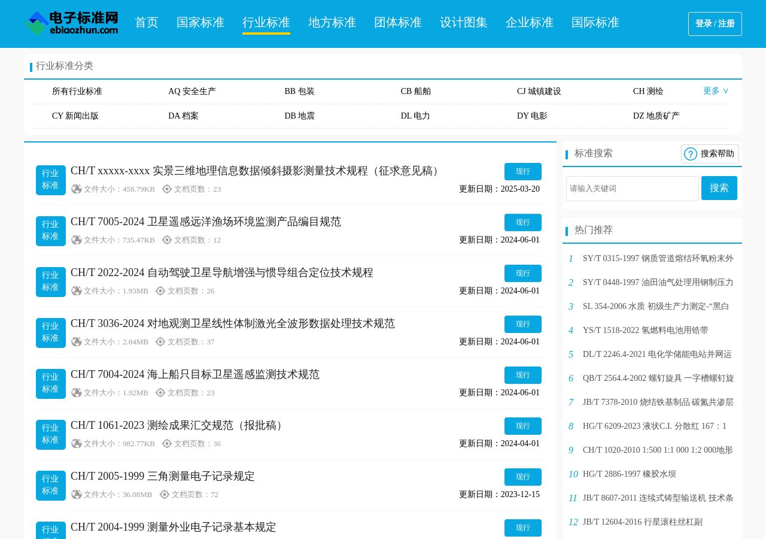Select BB 包装 category
766x539 pixels.
300,92
